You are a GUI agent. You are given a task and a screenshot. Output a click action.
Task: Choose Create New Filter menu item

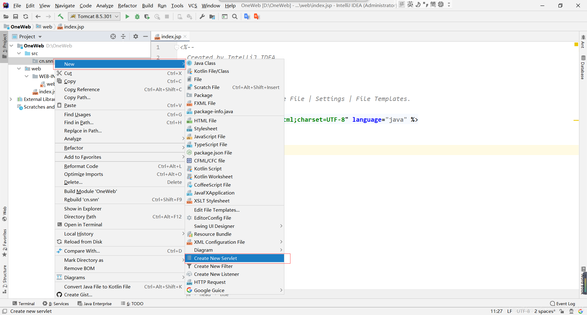[235, 266]
